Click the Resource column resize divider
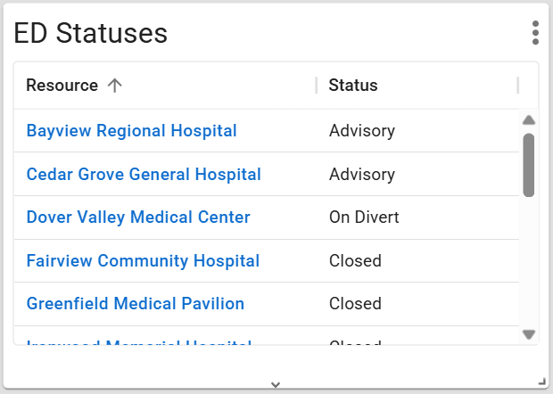 [x=317, y=86]
